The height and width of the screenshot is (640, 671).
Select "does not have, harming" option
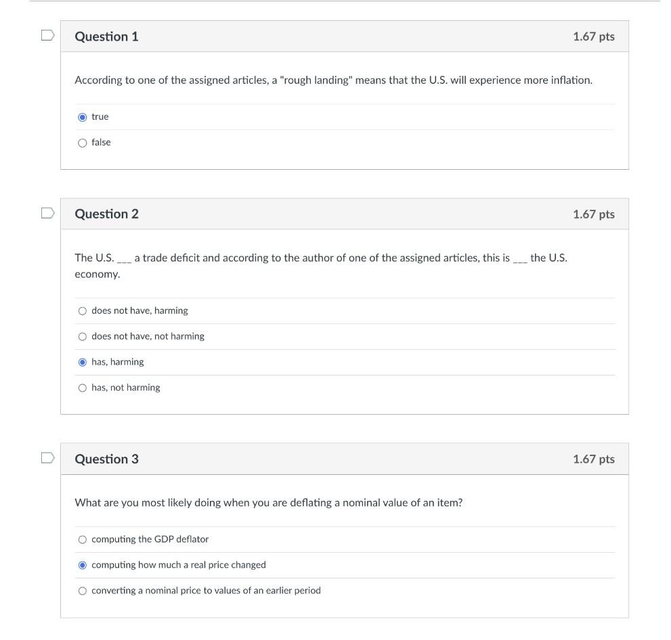click(83, 311)
